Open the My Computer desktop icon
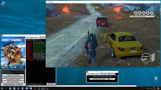Screen dimensions: 161x90 (3, 4)
